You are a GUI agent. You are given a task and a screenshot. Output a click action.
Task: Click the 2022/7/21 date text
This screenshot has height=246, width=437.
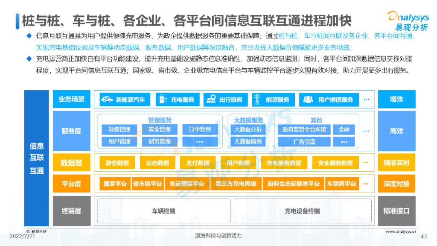coord(22,237)
